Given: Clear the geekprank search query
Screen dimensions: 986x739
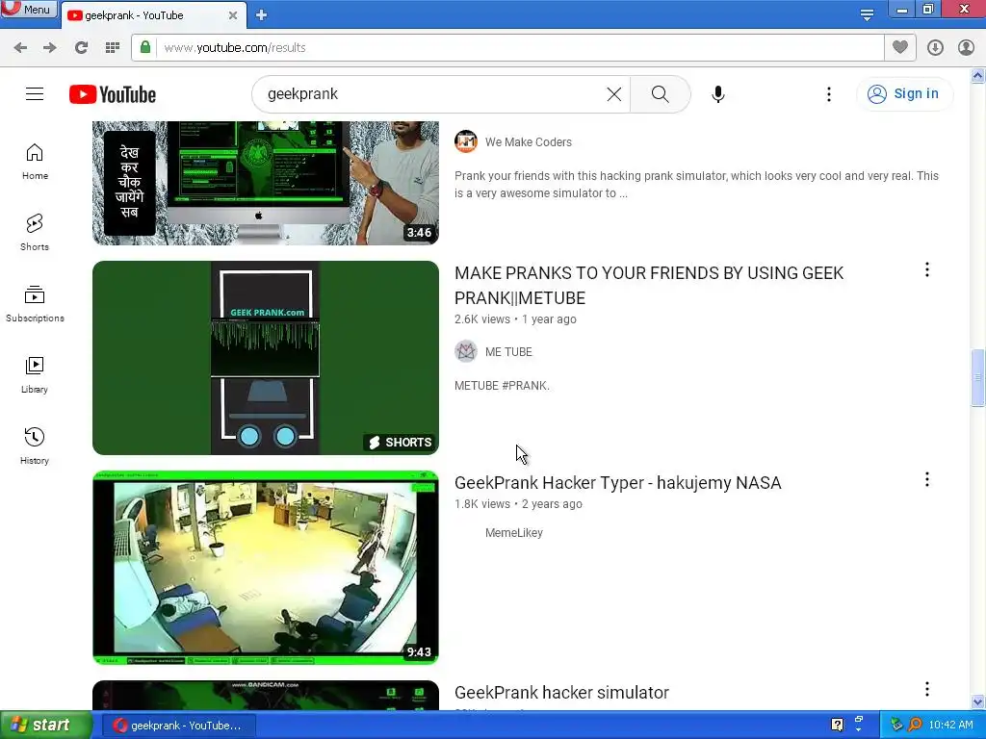Looking at the screenshot, I should pyautogui.click(x=614, y=94).
